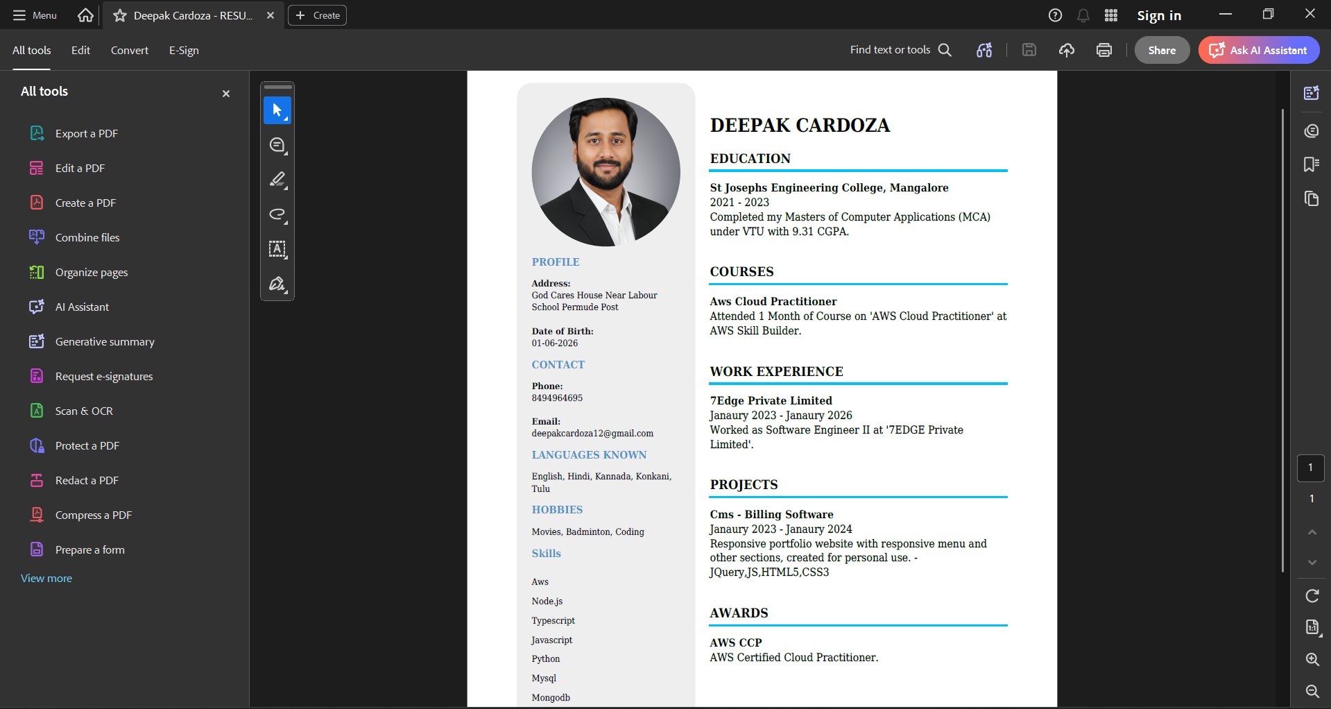Go to the Home icon
The height and width of the screenshot is (709, 1331).
[85, 15]
